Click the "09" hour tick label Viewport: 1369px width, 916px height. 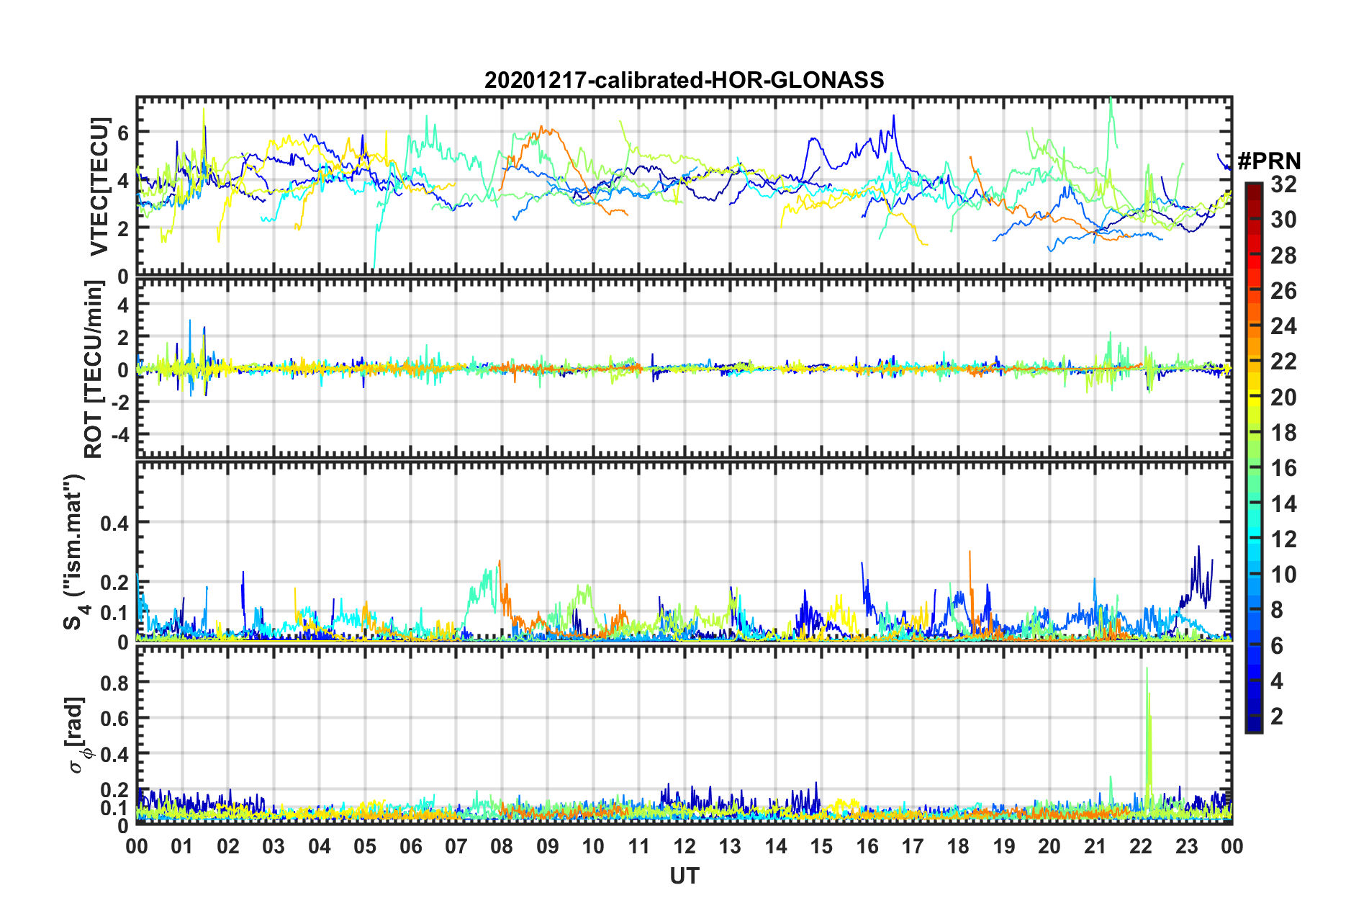547,846
